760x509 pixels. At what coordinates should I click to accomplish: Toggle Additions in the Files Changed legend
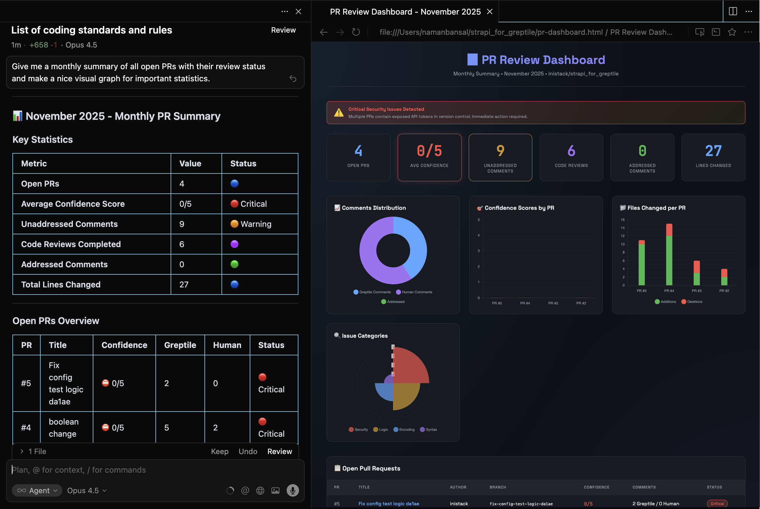pos(666,302)
